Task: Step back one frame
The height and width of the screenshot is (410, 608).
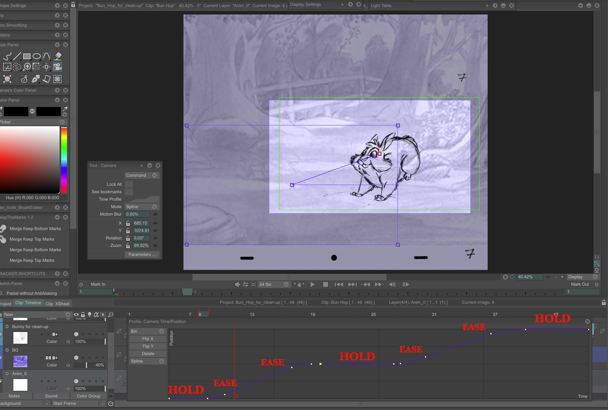Action: [x=392, y=284]
